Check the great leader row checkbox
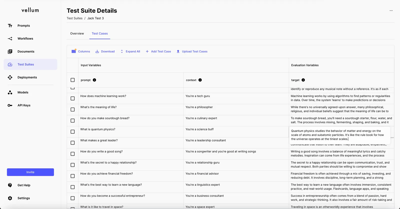 pyautogui.click(x=73, y=143)
